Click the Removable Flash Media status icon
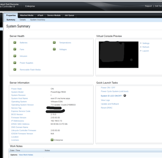 click(15, 70)
